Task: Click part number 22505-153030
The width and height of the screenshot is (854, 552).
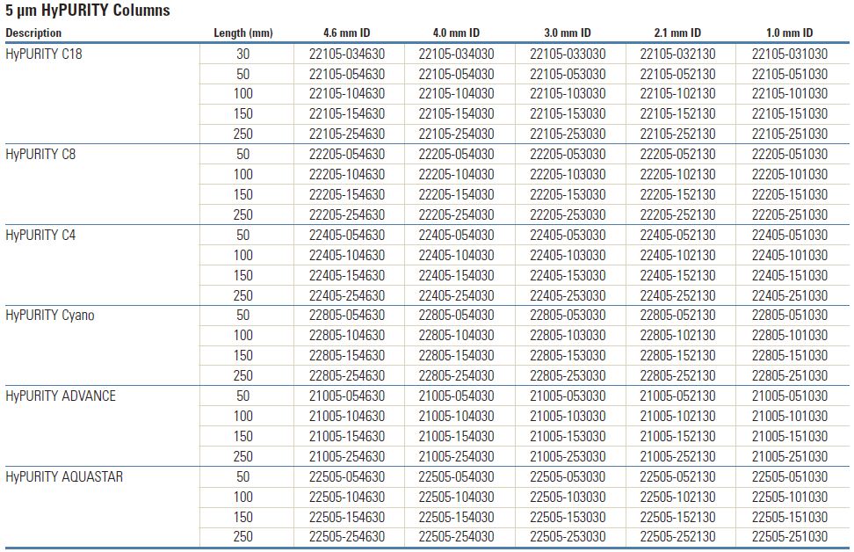Action: click(568, 517)
